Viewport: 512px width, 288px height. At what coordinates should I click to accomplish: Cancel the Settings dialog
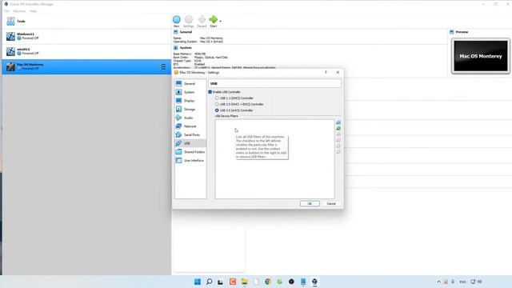click(331, 203)
